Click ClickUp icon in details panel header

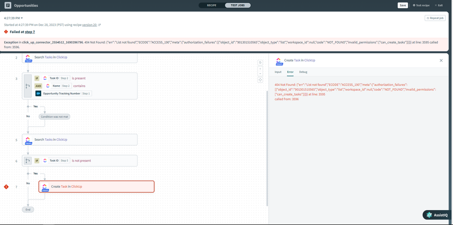tap(278, 61)
